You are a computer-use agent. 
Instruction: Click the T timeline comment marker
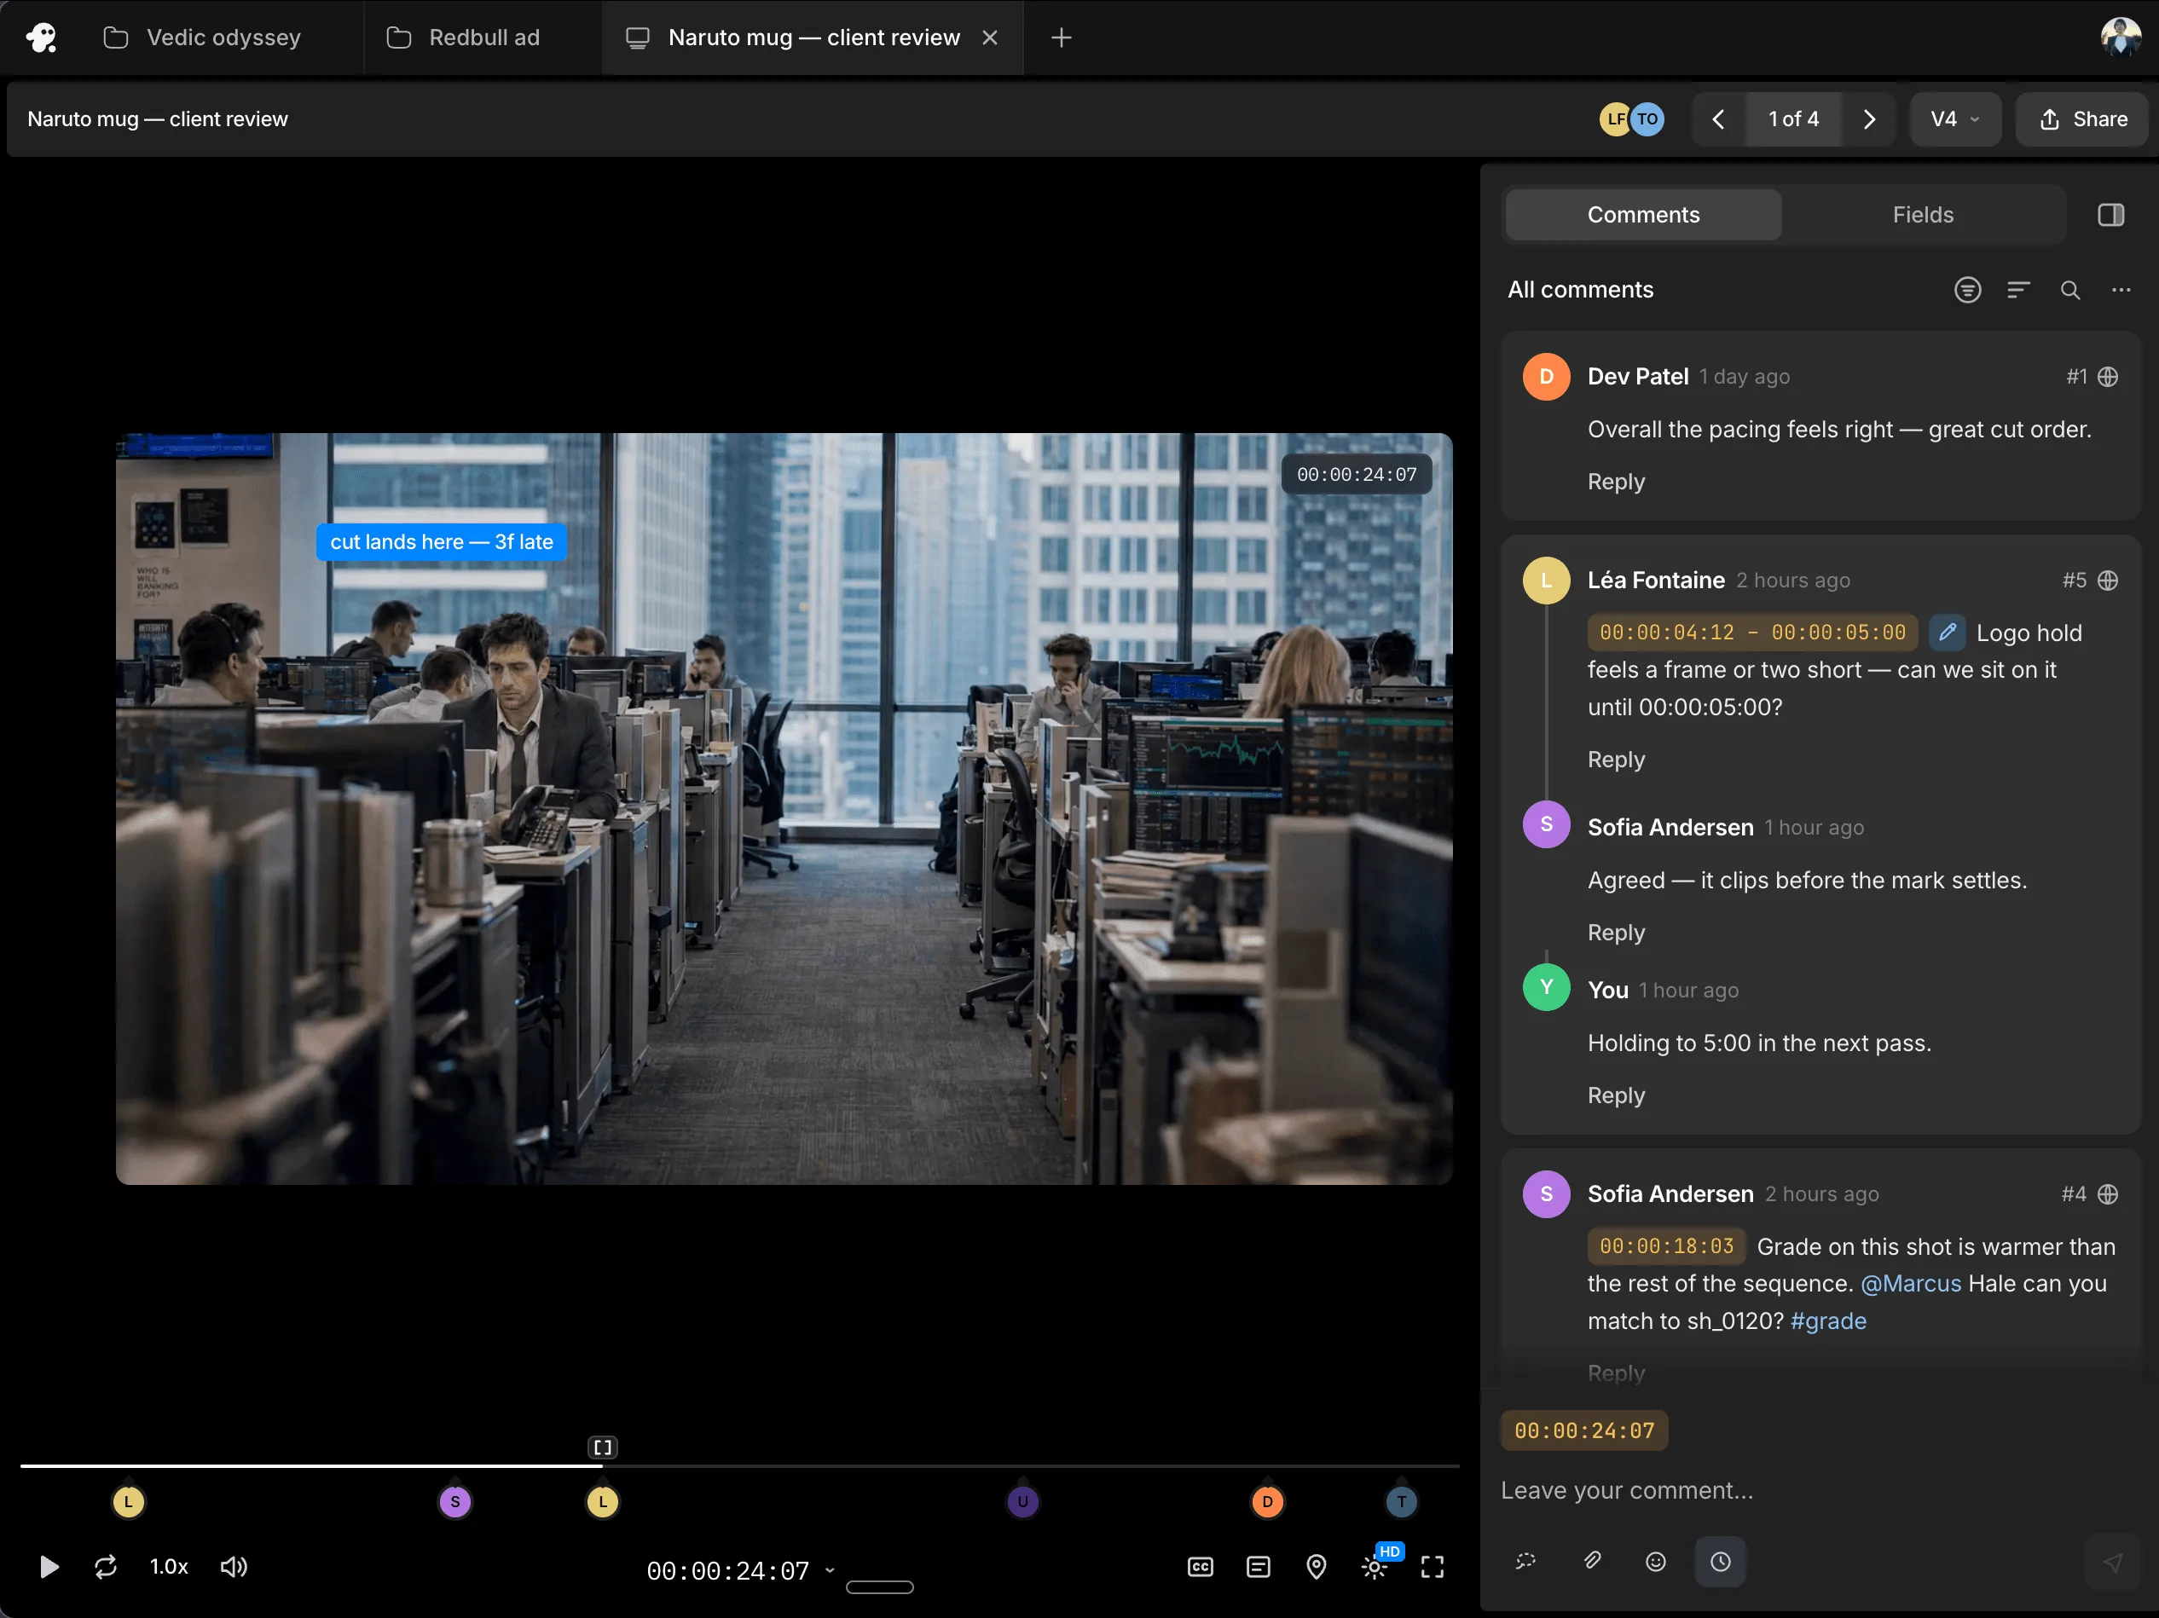pyautogui.click(x=1401, y=1502)
